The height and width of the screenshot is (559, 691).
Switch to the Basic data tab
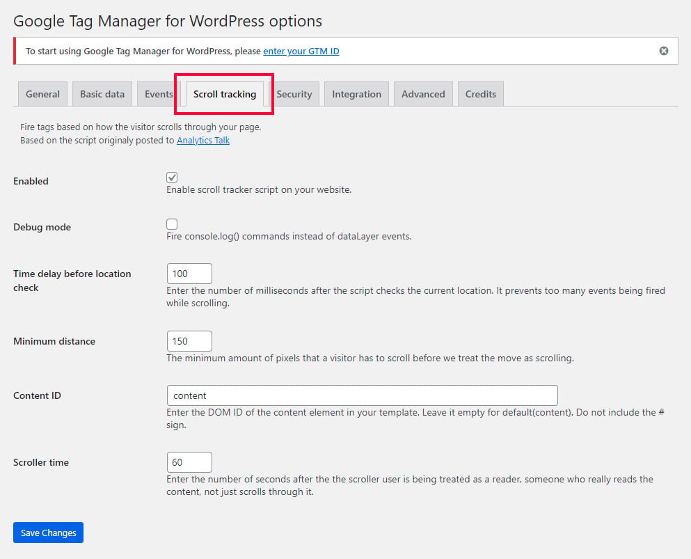[102, 94]
